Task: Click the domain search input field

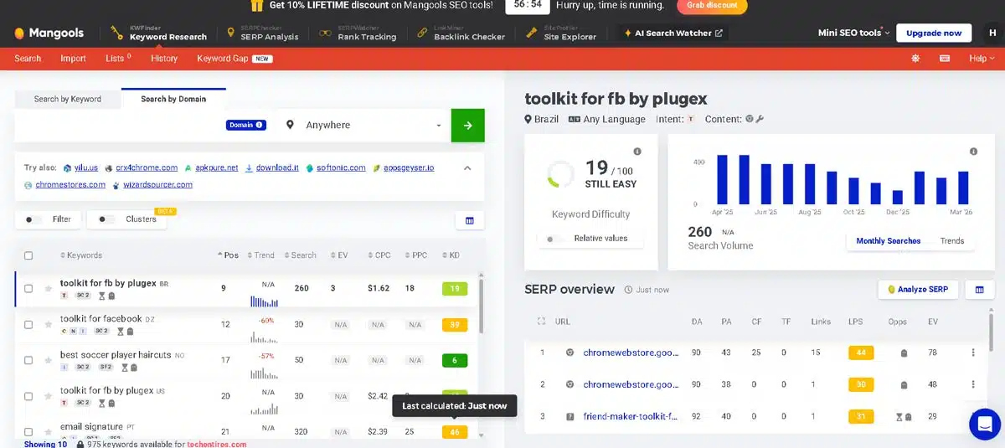Action: click(x=120, y=126)
